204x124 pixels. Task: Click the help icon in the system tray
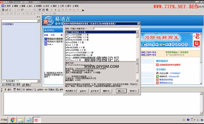[x=188, y=120]
